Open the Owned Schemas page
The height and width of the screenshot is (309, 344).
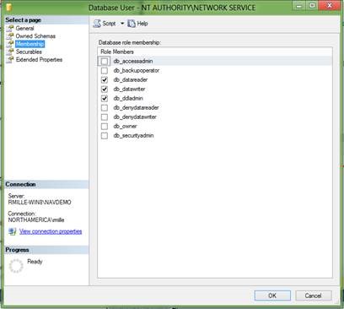[x=35, y=36]
